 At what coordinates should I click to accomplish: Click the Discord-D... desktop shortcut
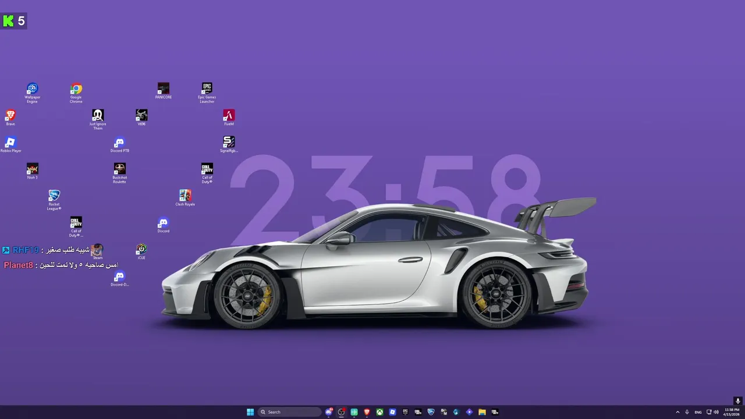119,278
